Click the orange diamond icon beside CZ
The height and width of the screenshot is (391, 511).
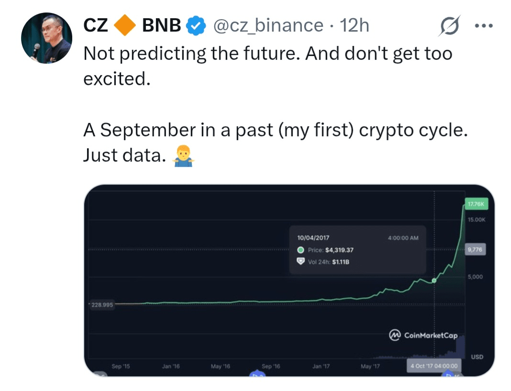(125, 25)
